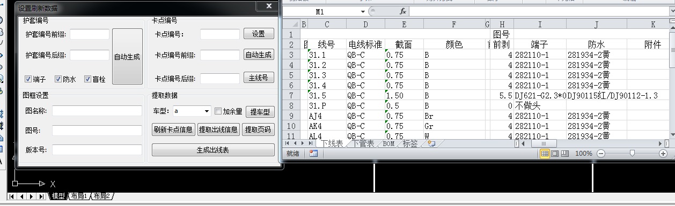
Task: Switch to the CAD 模型 tab
Action: coord(58,196)
